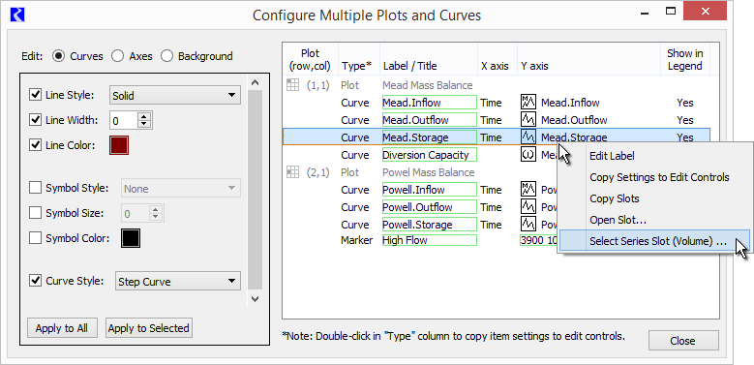The width and height of the screenshot is (754, 365).
Task: Toggle the Line Color checkbox
Action: point(35,145)
